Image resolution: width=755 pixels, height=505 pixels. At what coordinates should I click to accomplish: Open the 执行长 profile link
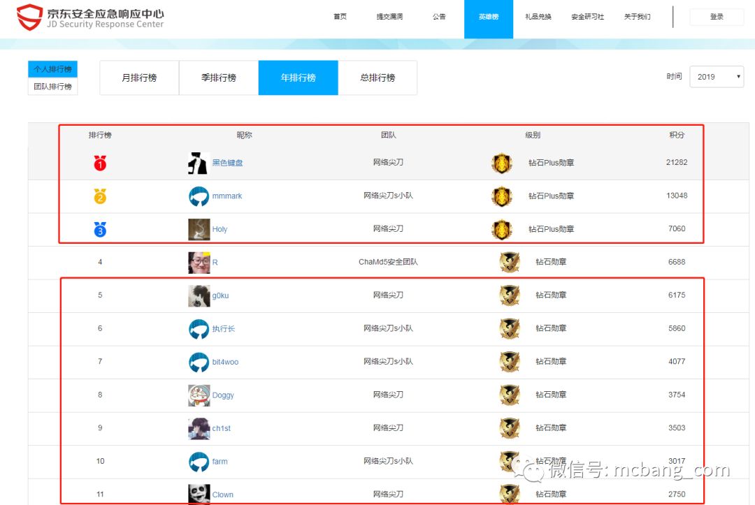[x=224, y=329]
